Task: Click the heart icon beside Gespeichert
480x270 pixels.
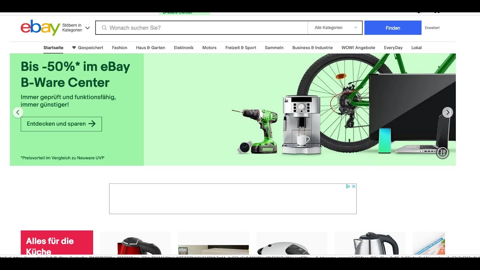Action: (74, 48)
